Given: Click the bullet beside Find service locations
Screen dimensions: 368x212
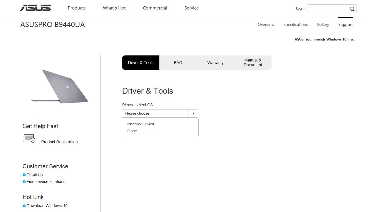Looking at the screenshot, I should 24,182.
